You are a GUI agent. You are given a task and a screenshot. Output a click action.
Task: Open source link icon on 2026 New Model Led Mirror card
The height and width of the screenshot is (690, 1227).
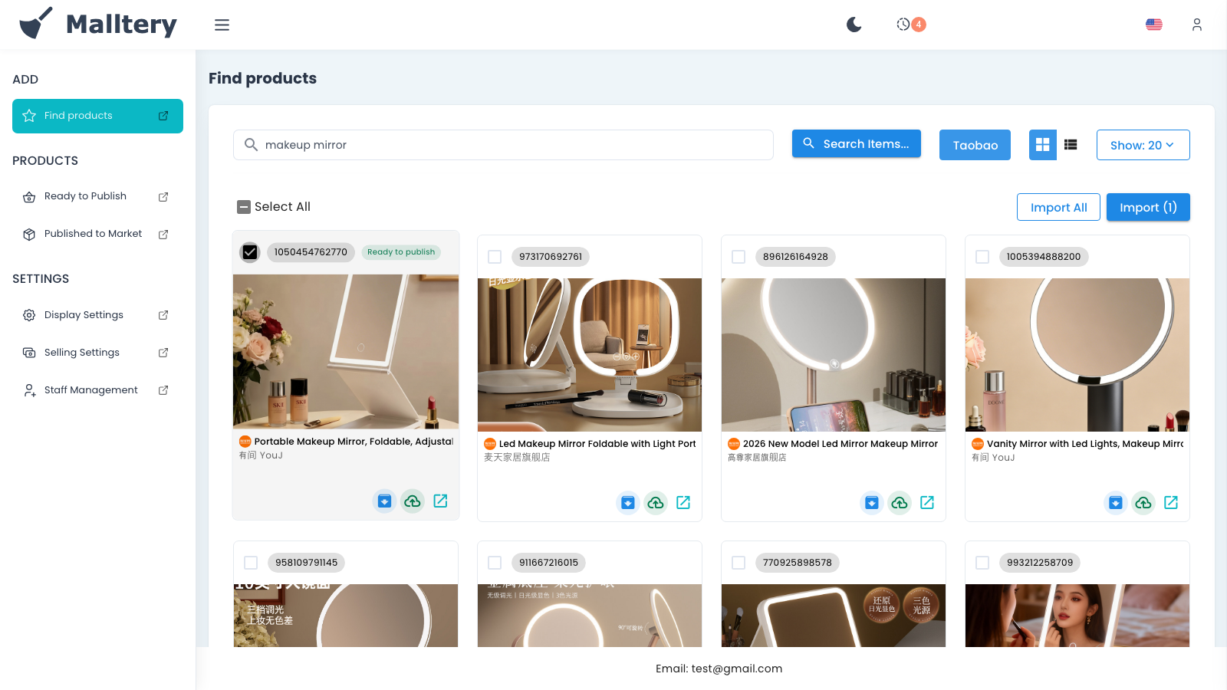927,502
